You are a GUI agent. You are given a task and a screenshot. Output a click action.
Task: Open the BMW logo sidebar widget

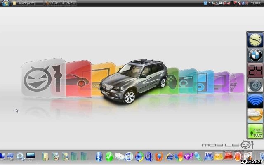click(x=255, y=55)
